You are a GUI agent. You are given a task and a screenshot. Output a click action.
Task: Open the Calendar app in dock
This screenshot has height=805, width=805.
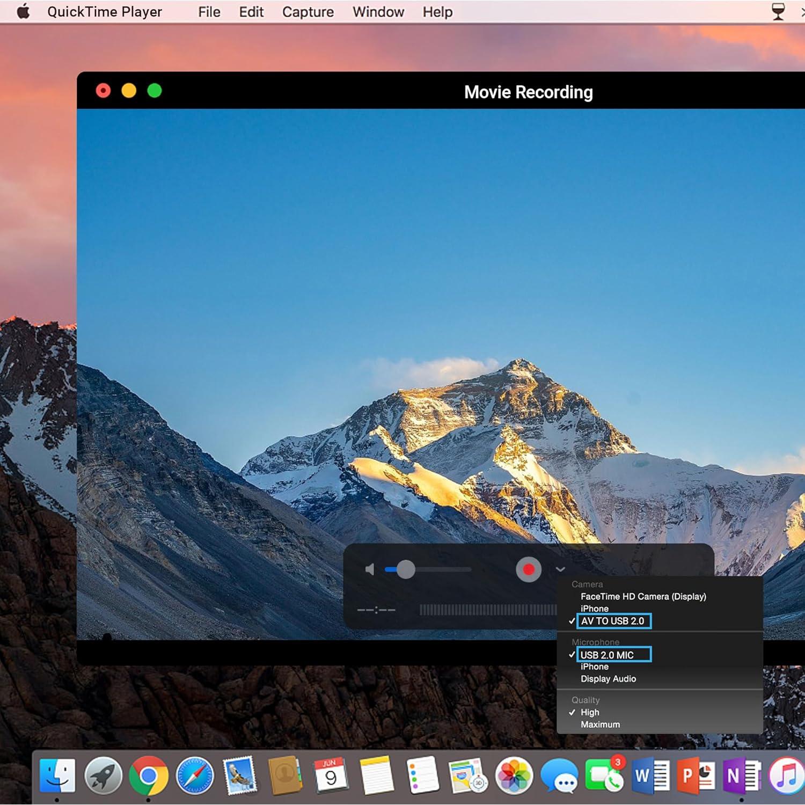coord(331,775)
